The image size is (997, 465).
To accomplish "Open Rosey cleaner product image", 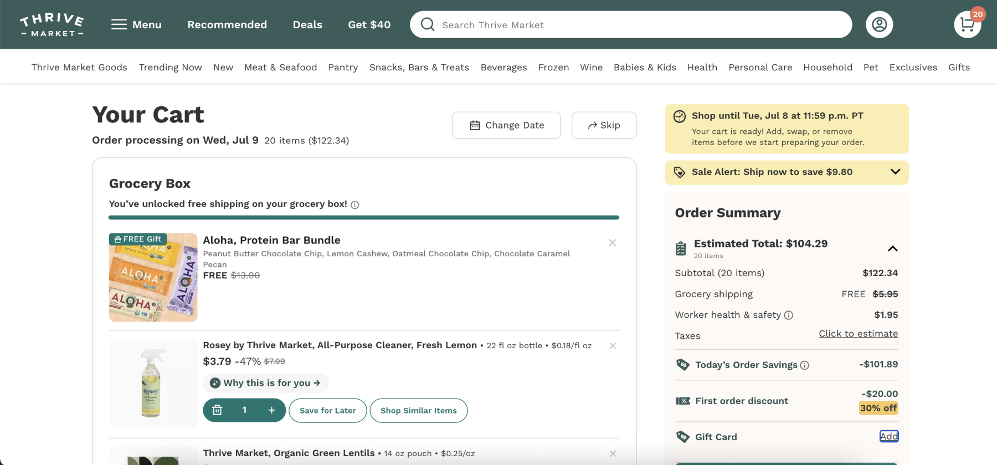I will pyautogui.click(x=153, y=383).
